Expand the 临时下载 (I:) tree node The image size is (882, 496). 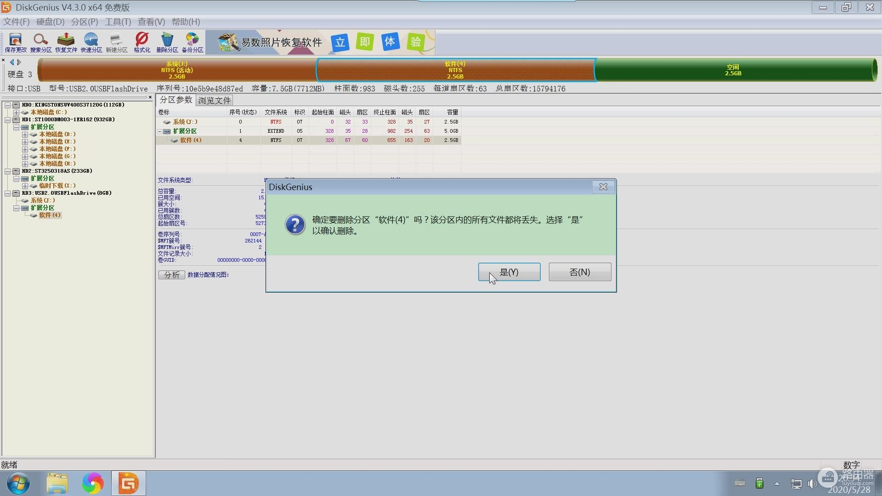point(25,186)
